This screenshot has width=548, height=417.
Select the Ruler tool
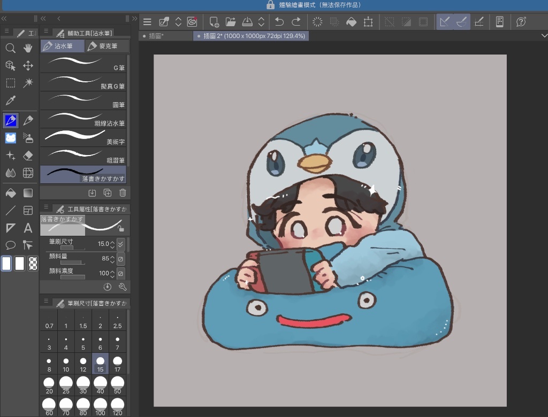pos(11,228)
